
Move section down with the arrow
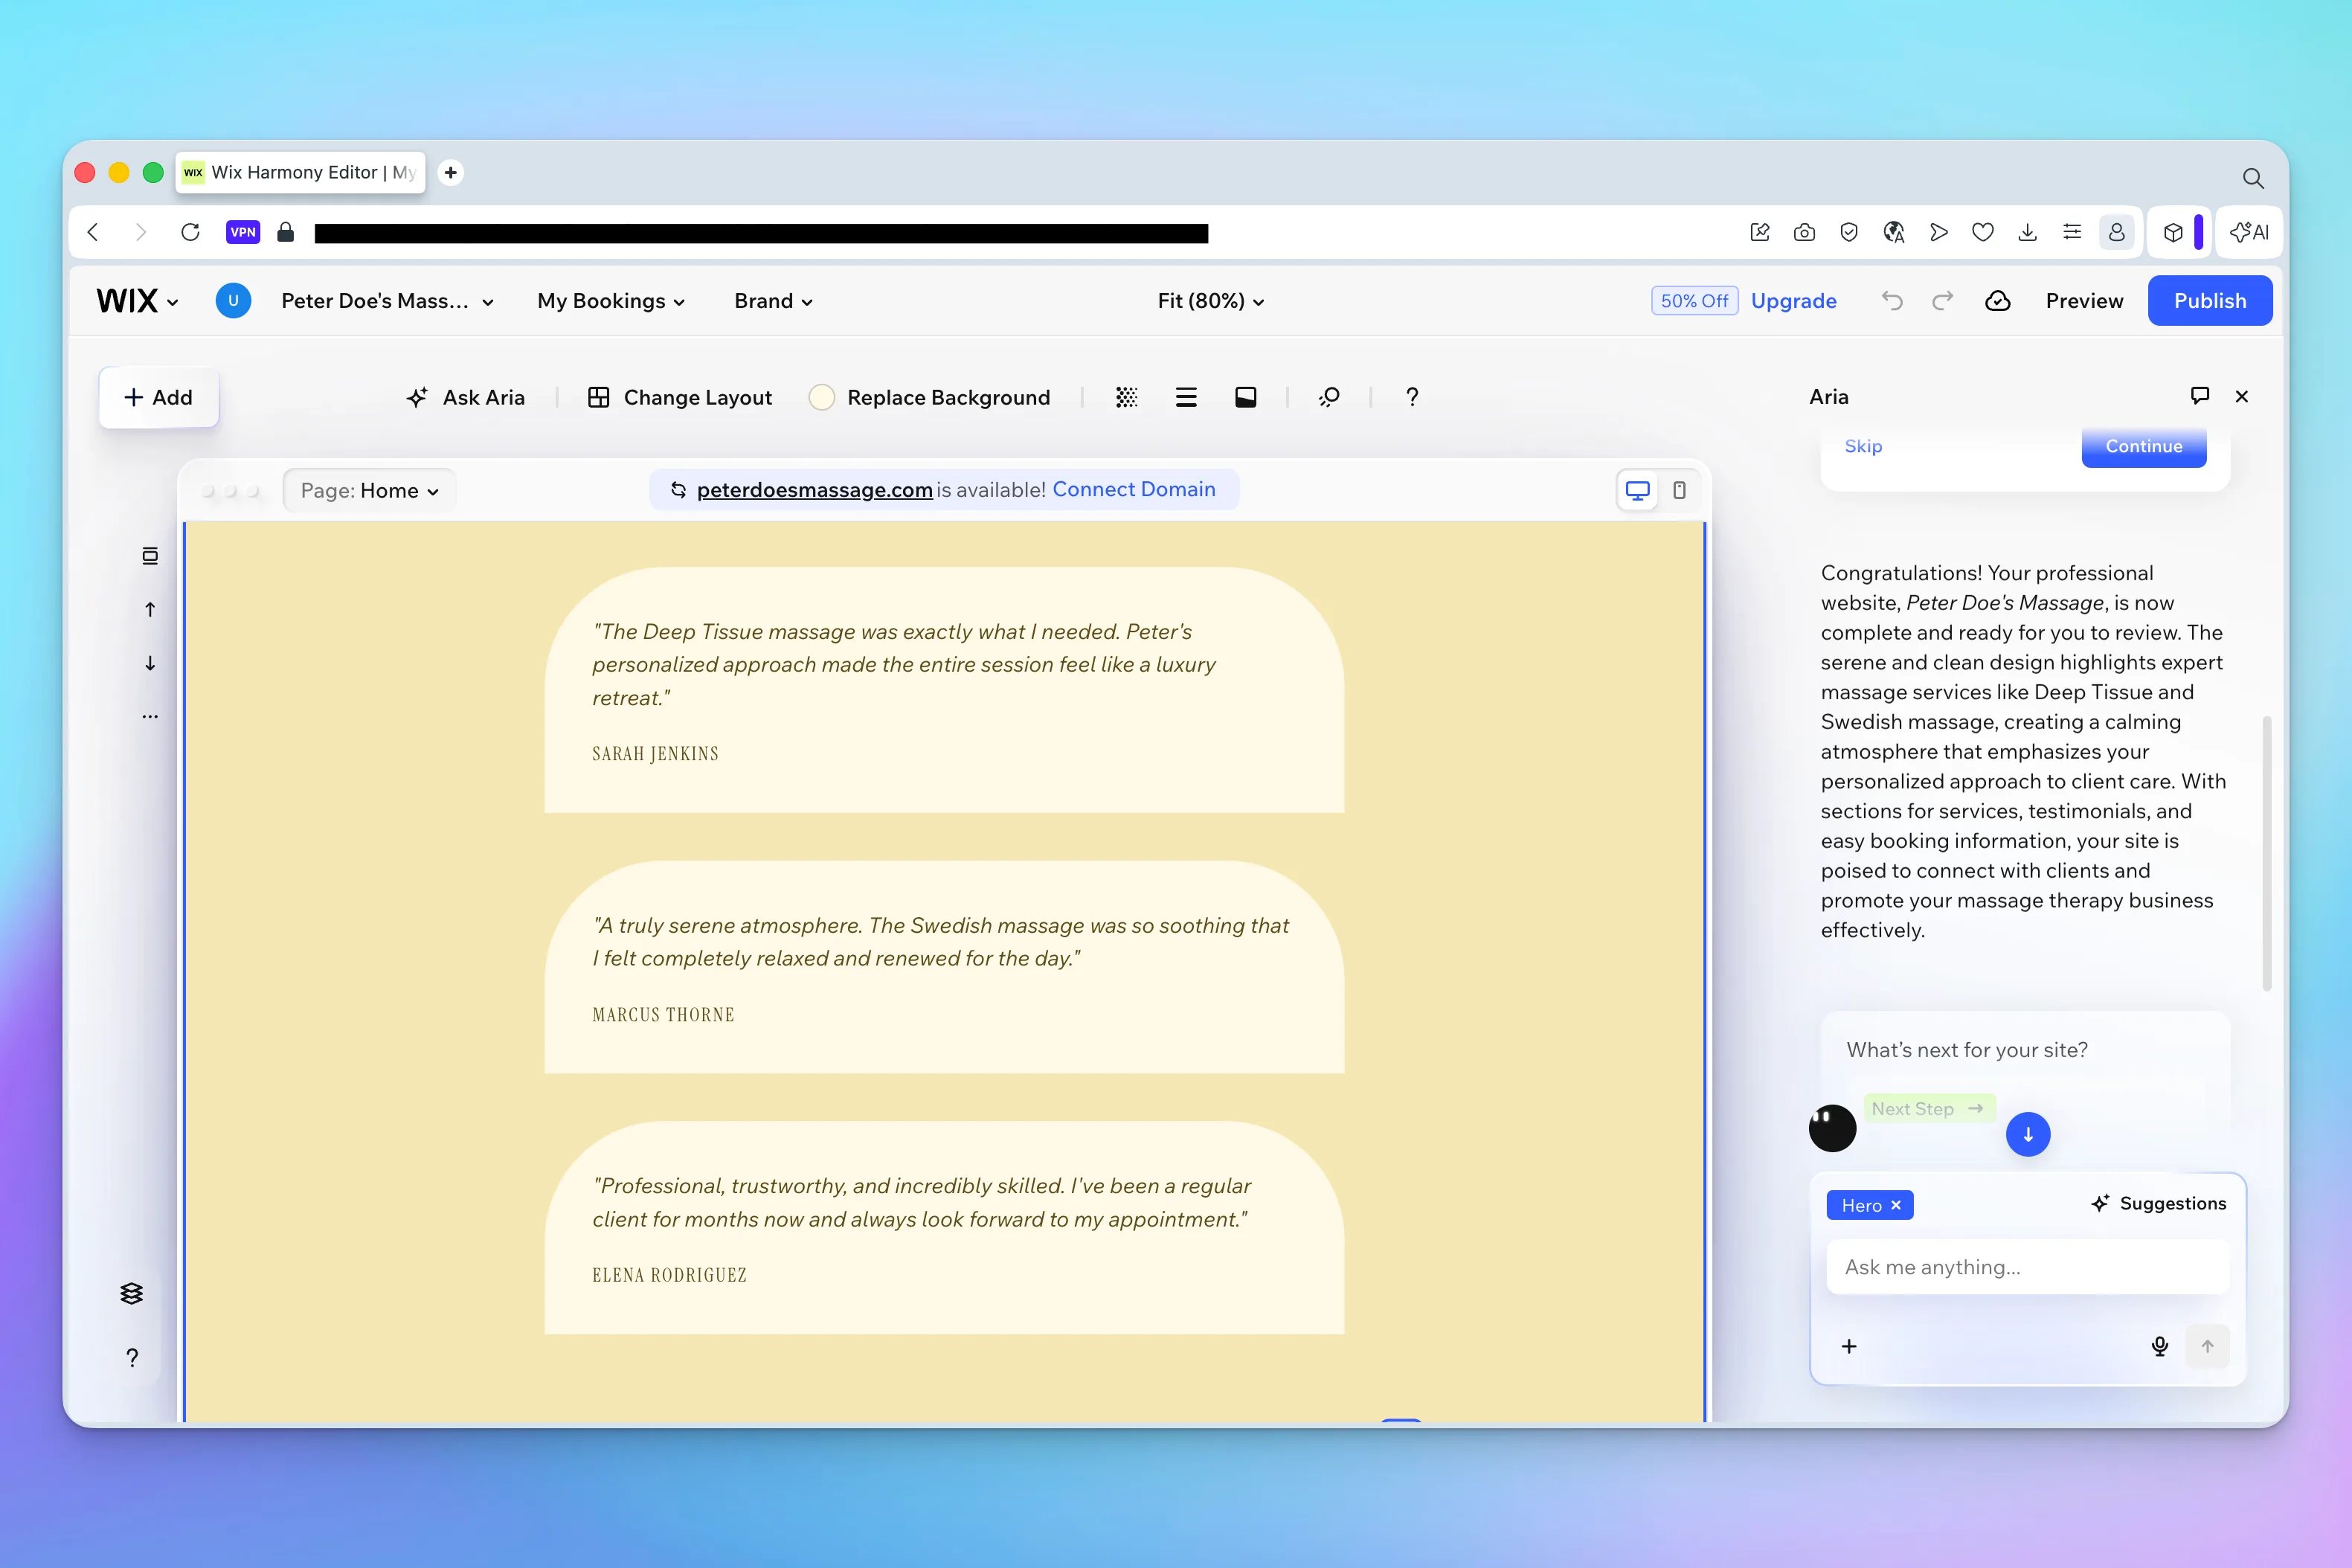click(x=150, y=663)
